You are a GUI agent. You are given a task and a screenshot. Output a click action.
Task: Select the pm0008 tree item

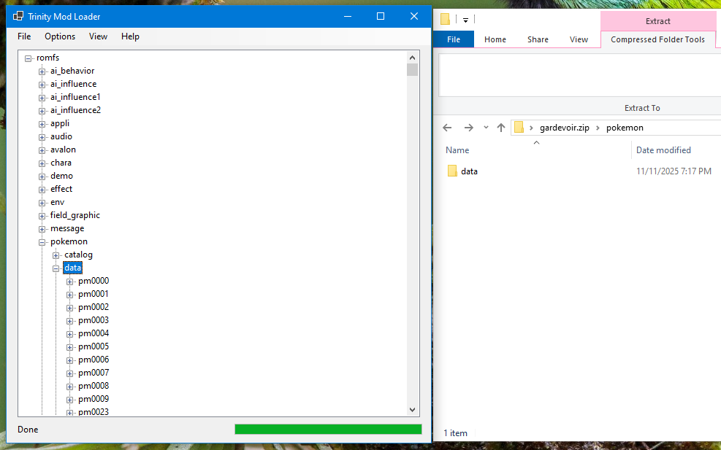94,386
